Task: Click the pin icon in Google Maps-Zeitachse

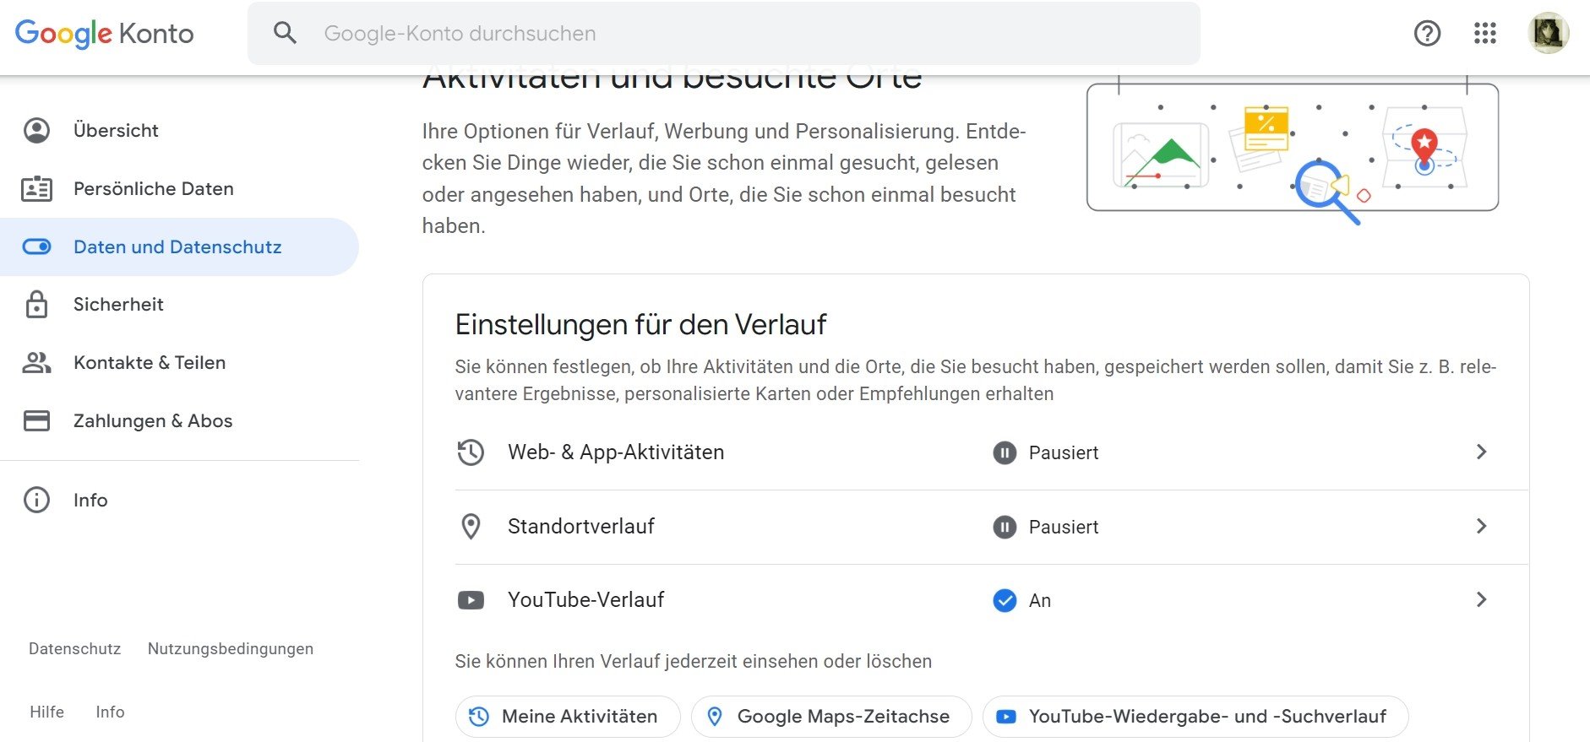Action: [715, 717]
